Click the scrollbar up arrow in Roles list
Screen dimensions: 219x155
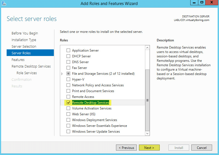(147, 48)
